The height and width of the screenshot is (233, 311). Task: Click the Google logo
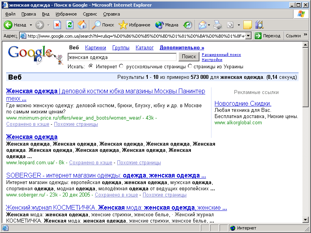(x=35, y=55)
